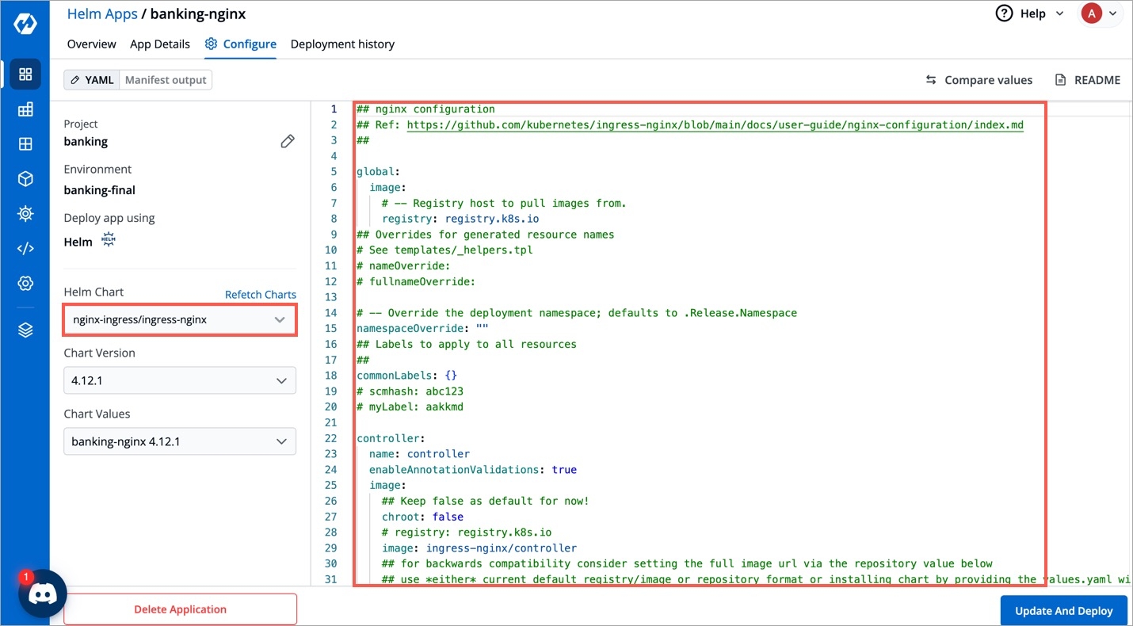Open the Deployment history tab
This screenshot has width=1133, height=626.
pos(342,44)
